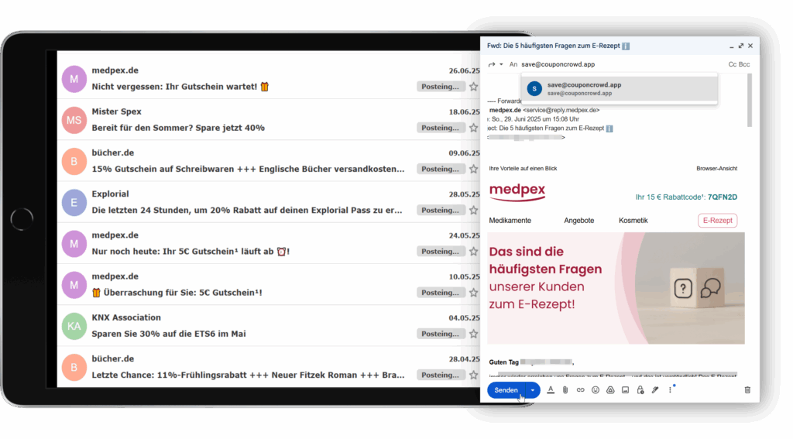Star the 'Nicht vergessen' medpex email

[473, 87]
